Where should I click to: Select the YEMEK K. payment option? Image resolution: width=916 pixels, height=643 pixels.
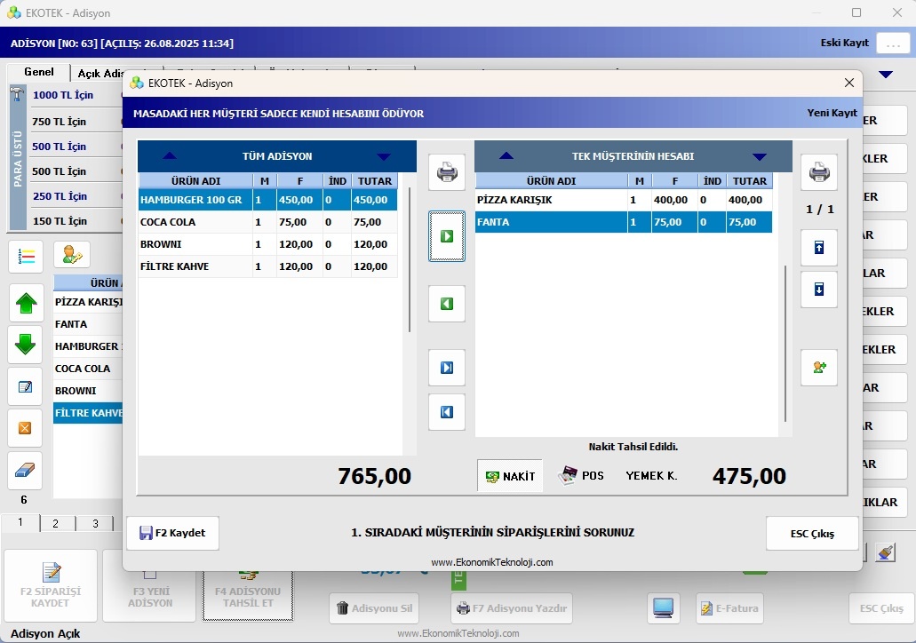[x=651, y=476]
